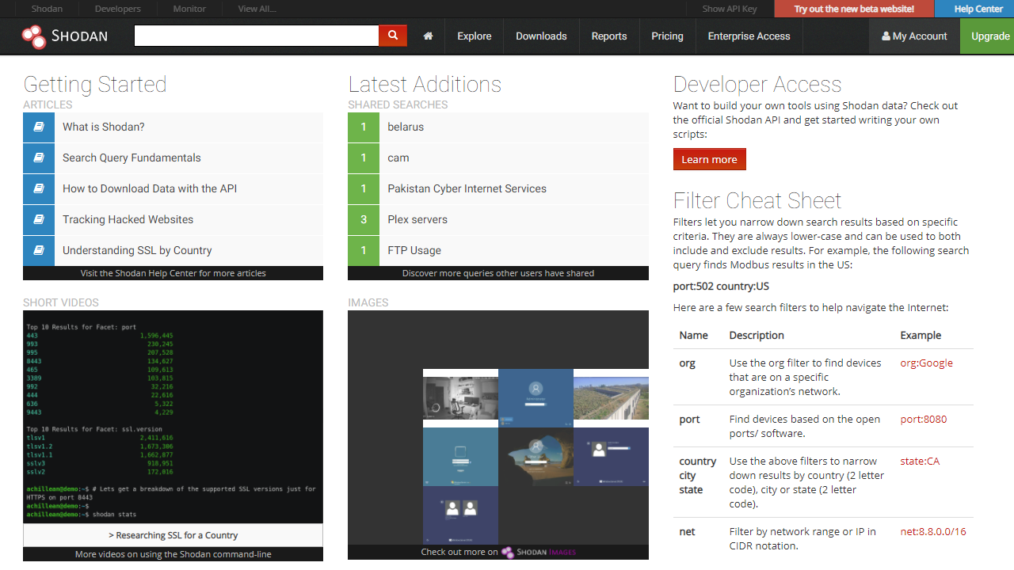This screenshot has width=1014, height=570.
Task: Switch to Shodan top tab
Action: [x=47, y=9]
